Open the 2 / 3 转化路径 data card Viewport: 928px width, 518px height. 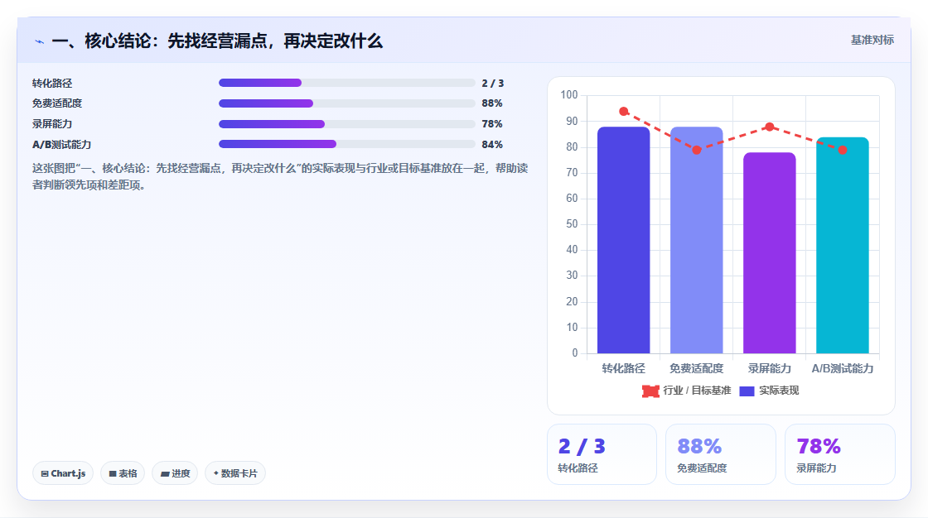coord(602,454)
